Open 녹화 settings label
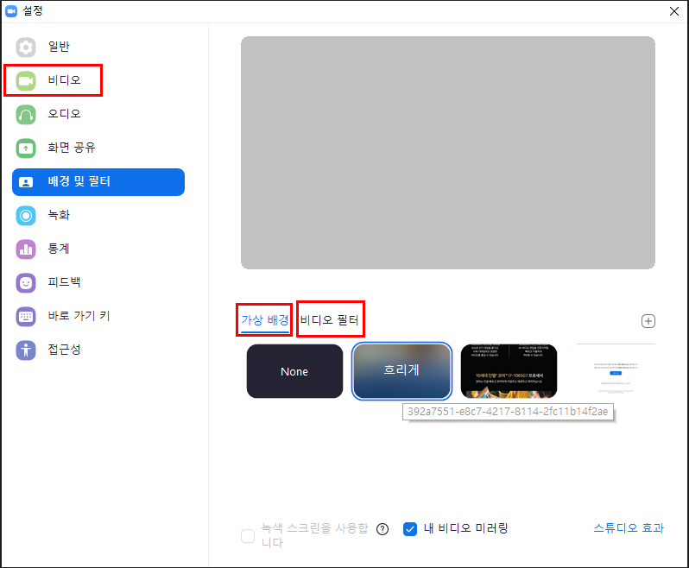The height and width of the screenshot is (568, 689). 59,215
